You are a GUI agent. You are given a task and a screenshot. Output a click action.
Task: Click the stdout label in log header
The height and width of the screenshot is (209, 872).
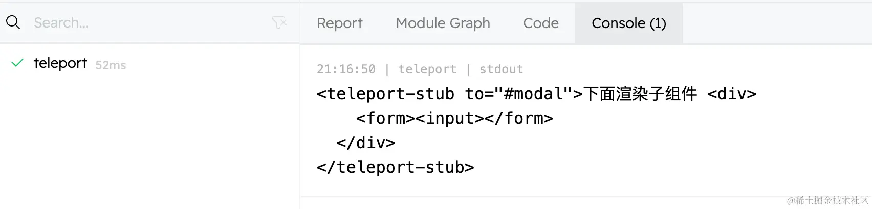coord(501,69)
